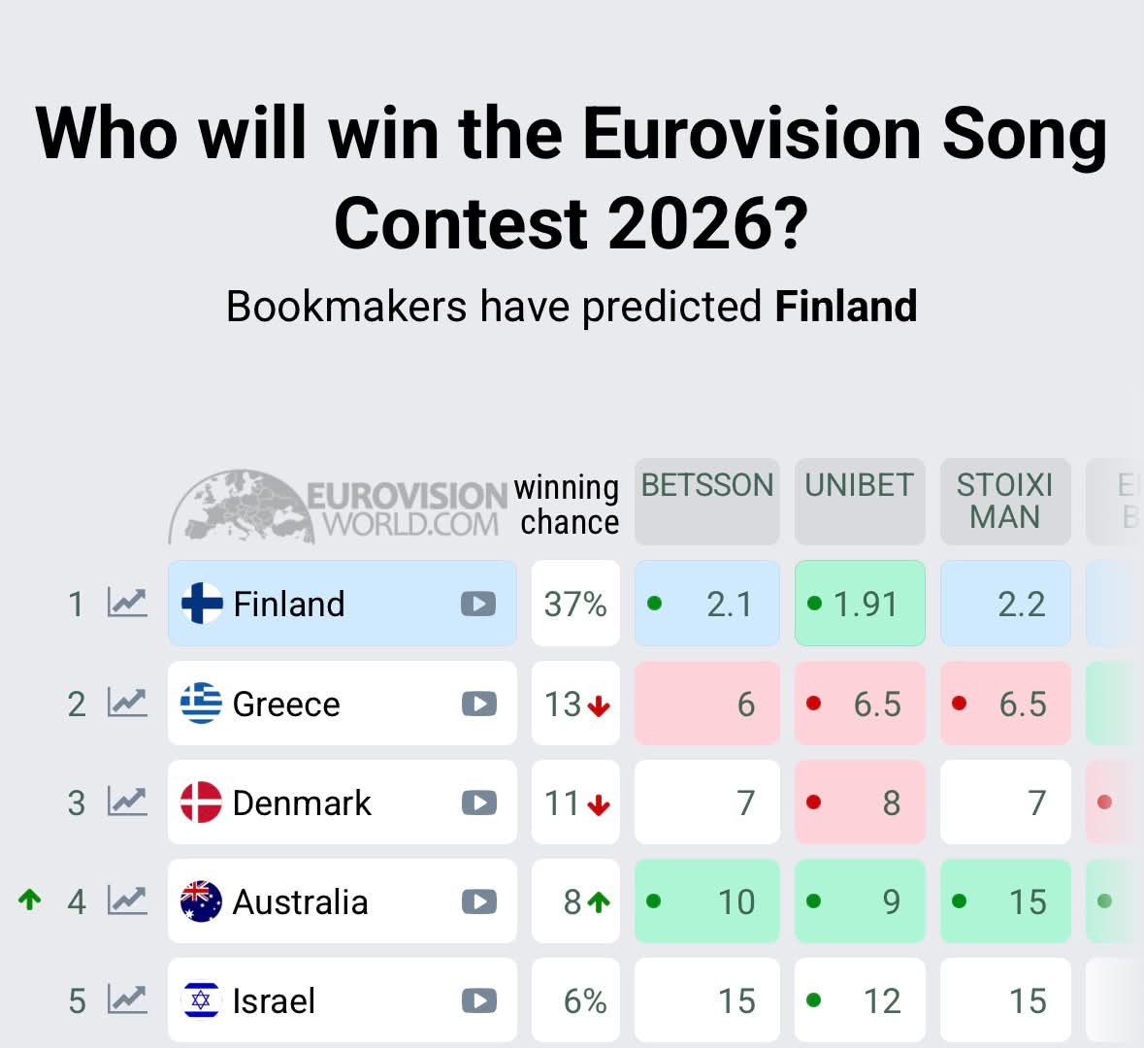This screenshot has width=1144, height=1048.
Task: Click Betsson's odds of 6 for Greece
Action: tap(707, 704)
